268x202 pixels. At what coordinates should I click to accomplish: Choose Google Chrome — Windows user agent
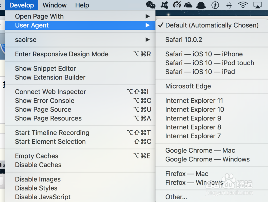pyautogui.click(x=207, y=159)
